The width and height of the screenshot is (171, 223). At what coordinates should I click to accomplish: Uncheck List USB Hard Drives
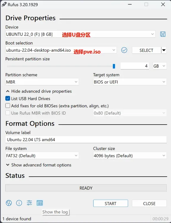click(8, 98)
